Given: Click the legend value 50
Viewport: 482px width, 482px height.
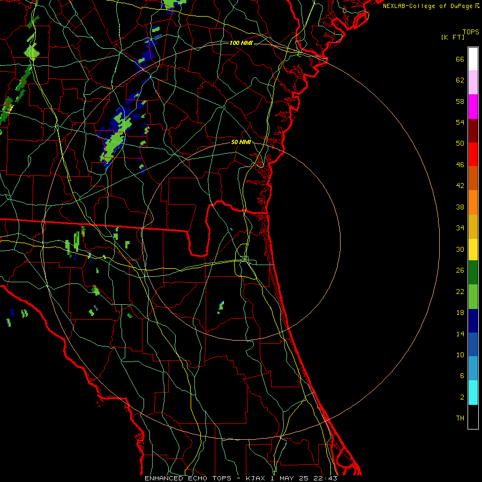Looking at the screenshot, I should tap(460, 144).
